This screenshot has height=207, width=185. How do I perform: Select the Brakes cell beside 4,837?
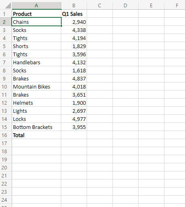click(36, 78)
